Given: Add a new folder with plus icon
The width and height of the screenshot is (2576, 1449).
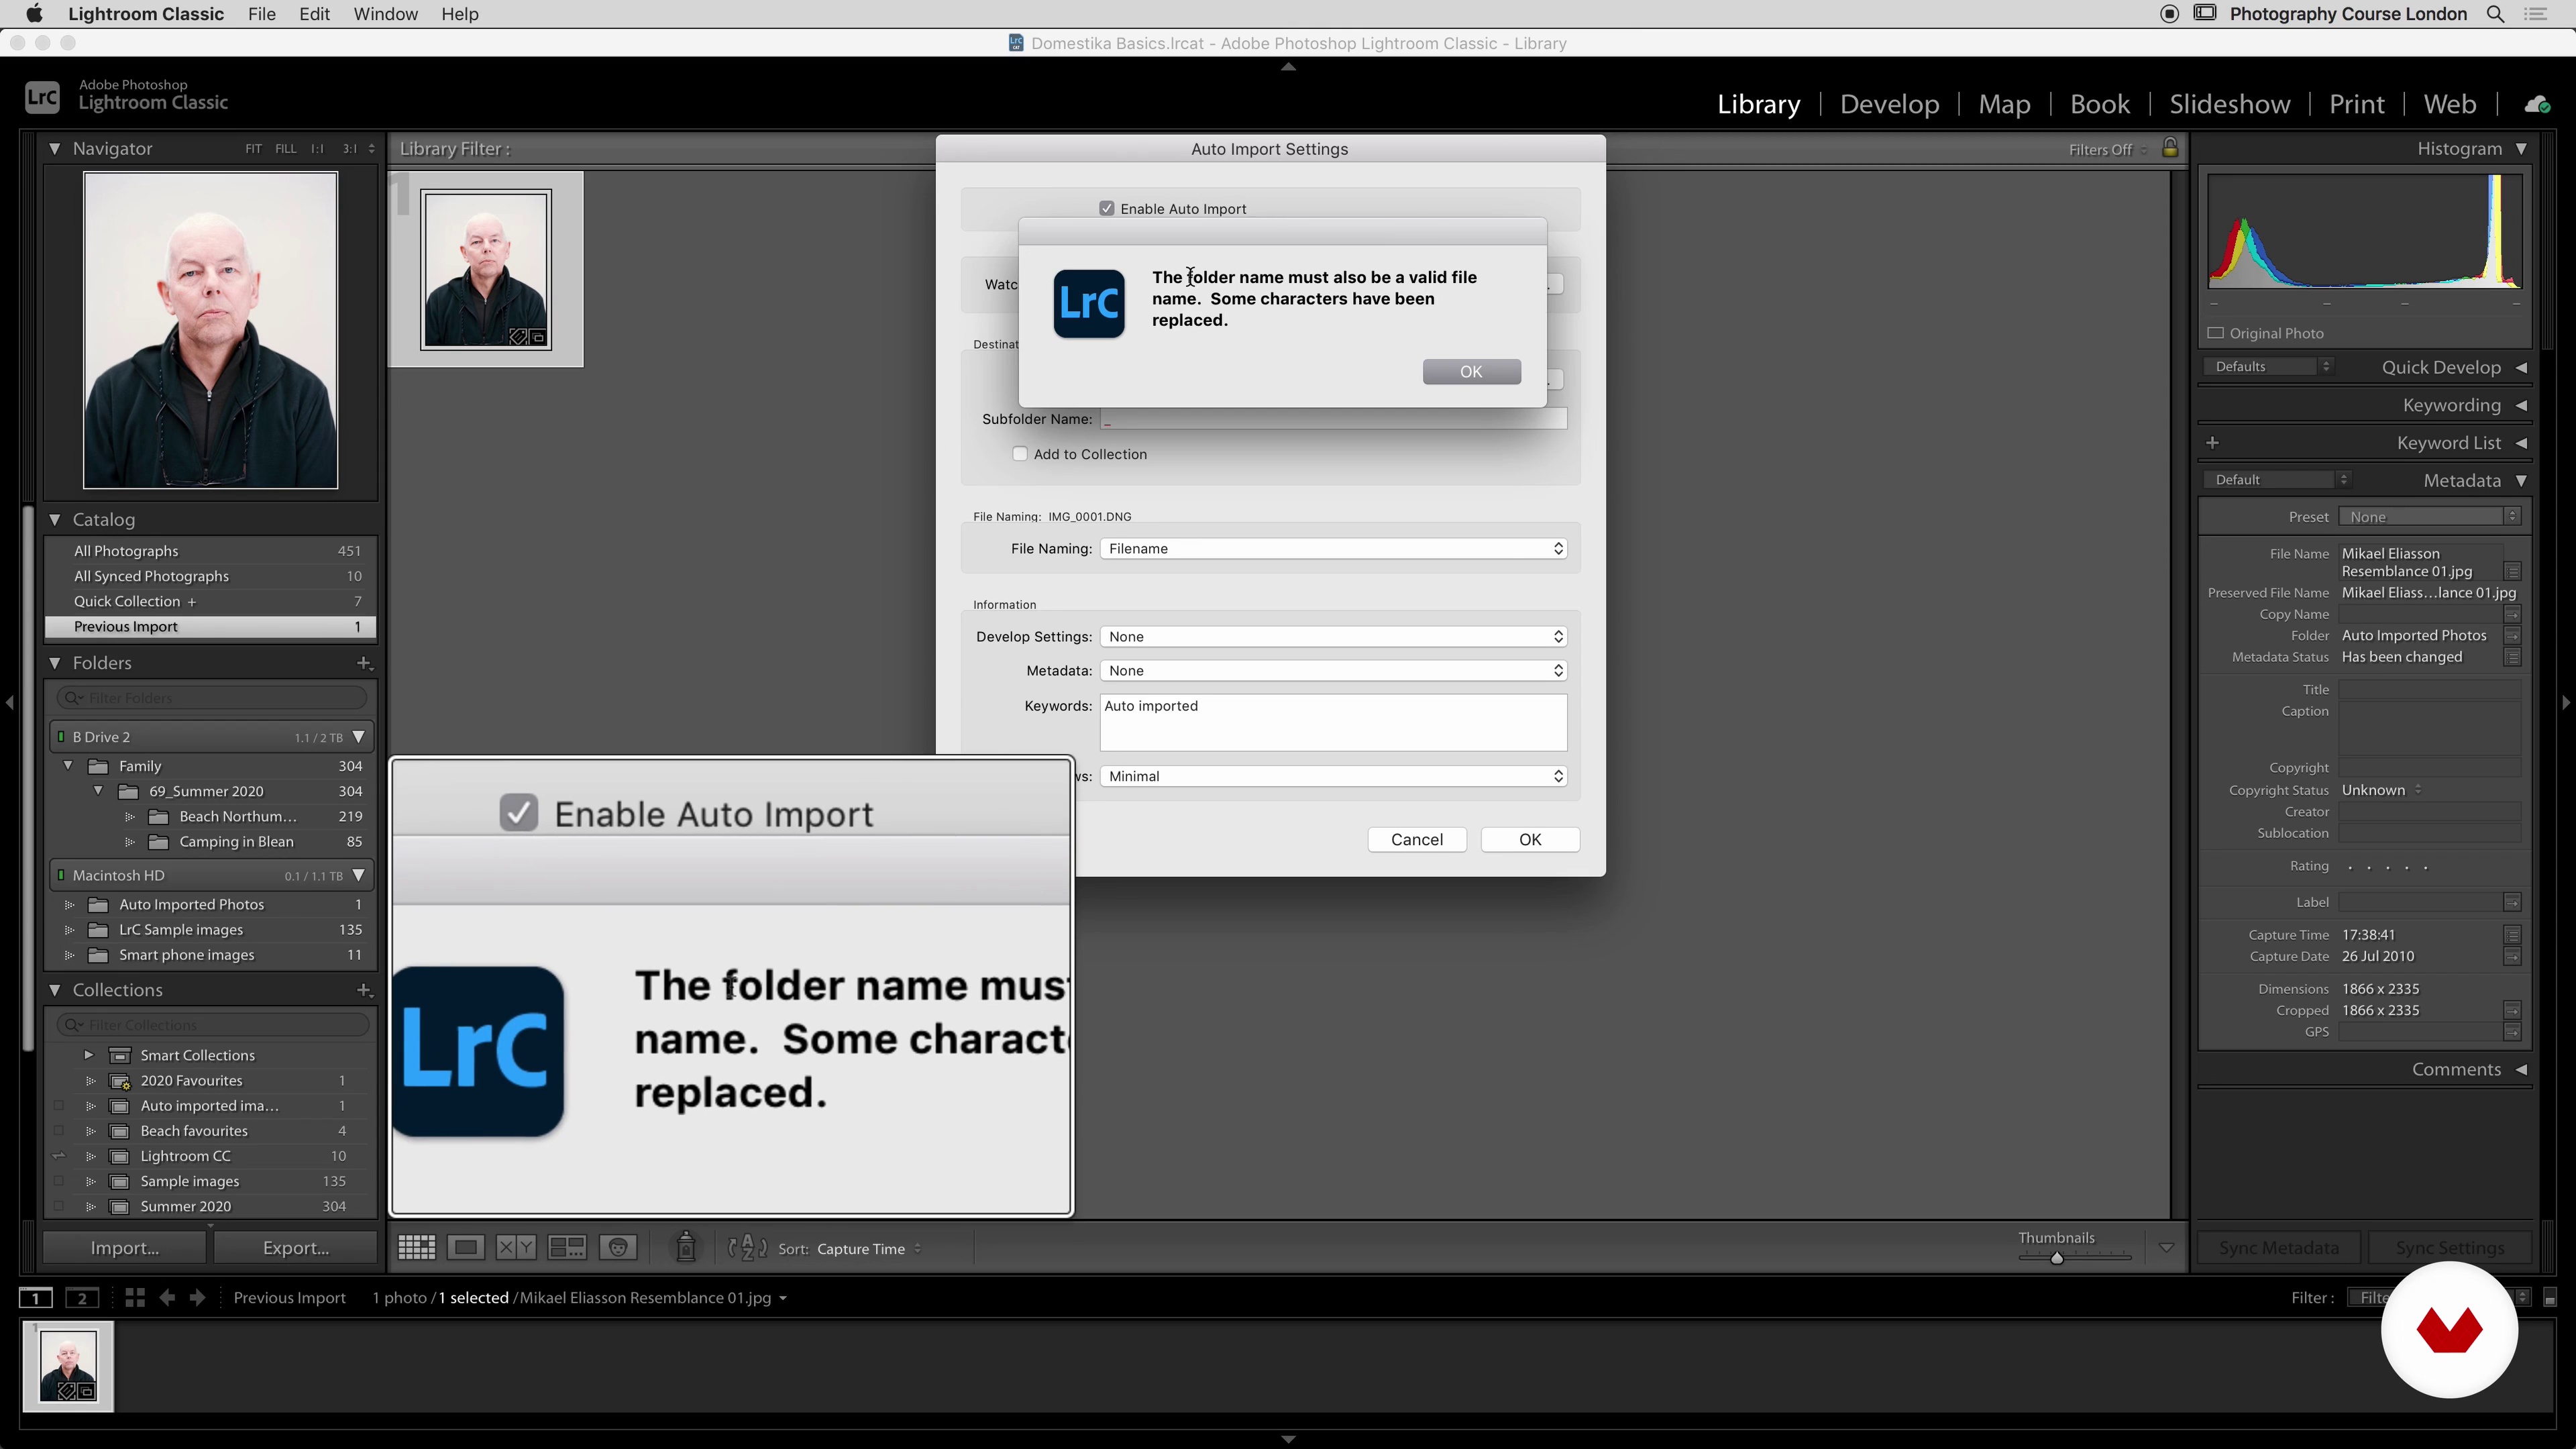Looking at the screenshot, I should click(x=364, y=663).
